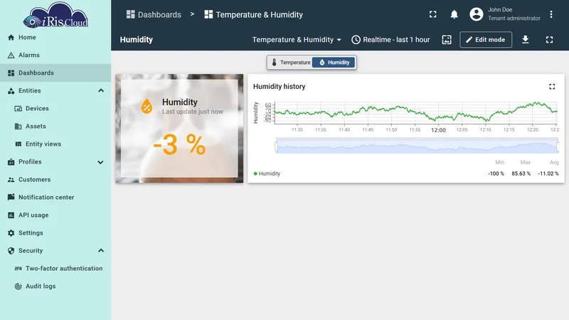
Task: Open Assets under Entities
Action: tap(55, 127)
